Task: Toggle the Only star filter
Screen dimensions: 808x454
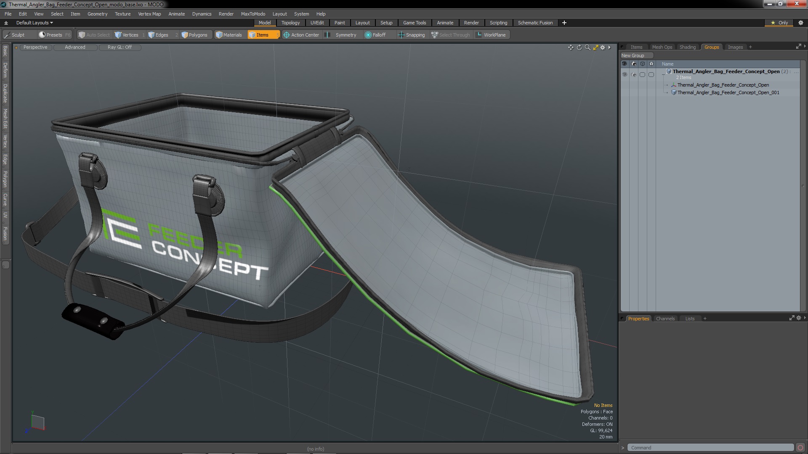Action: click(x=779, y=23)
